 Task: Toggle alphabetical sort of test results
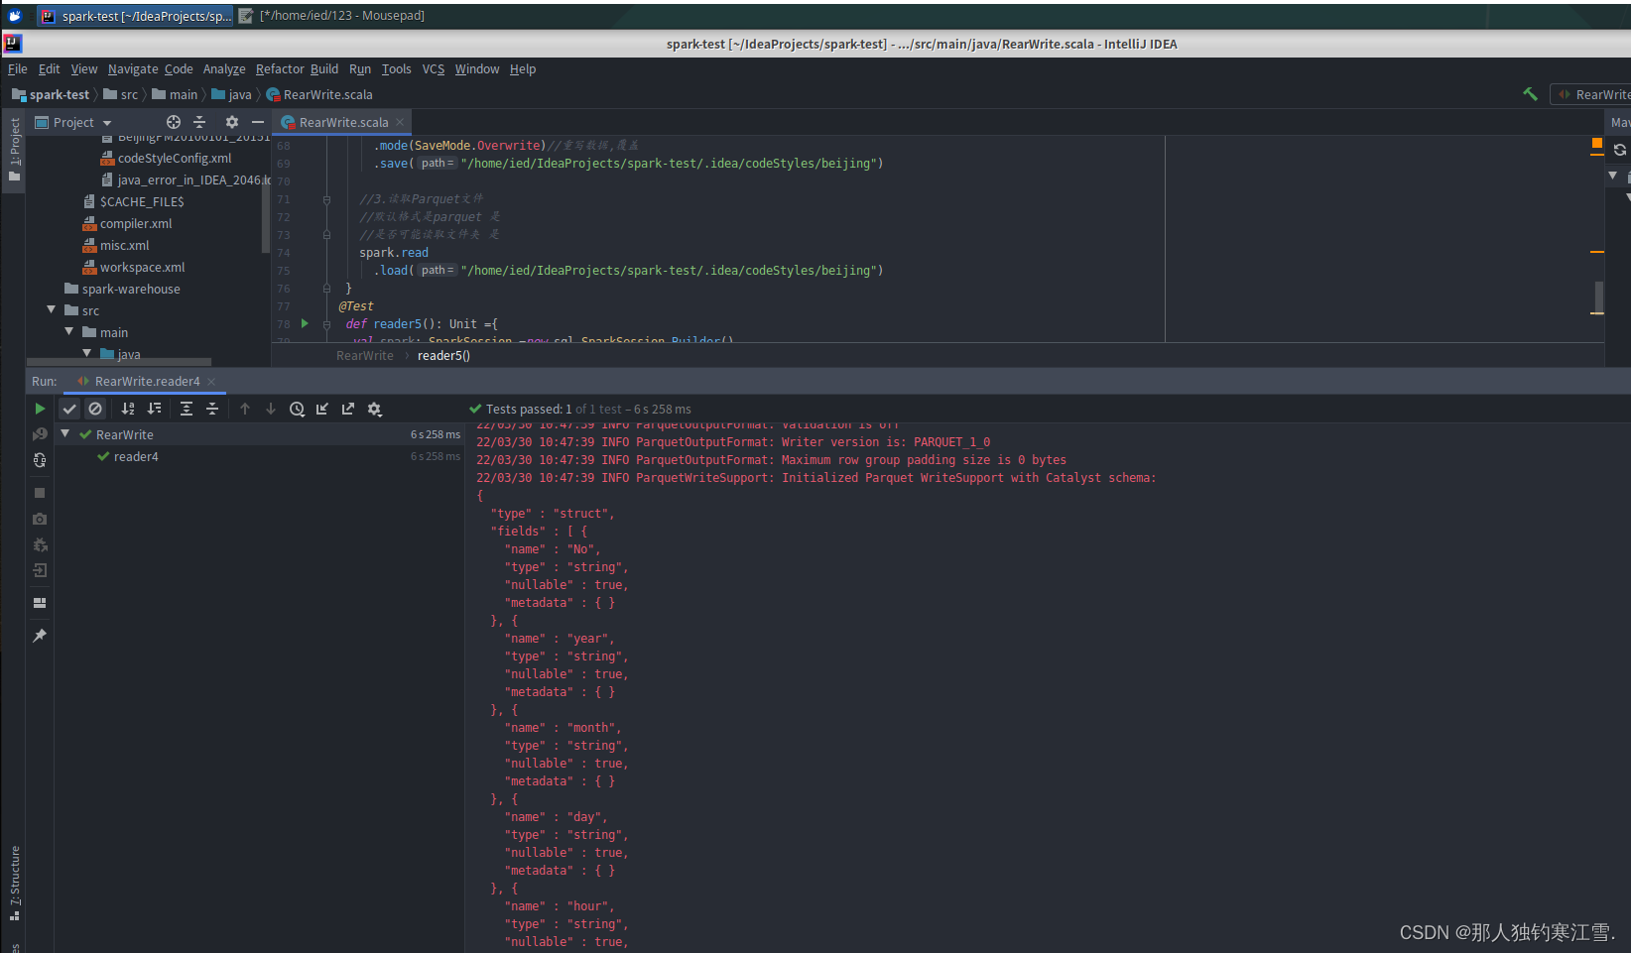tap(128, 409)
